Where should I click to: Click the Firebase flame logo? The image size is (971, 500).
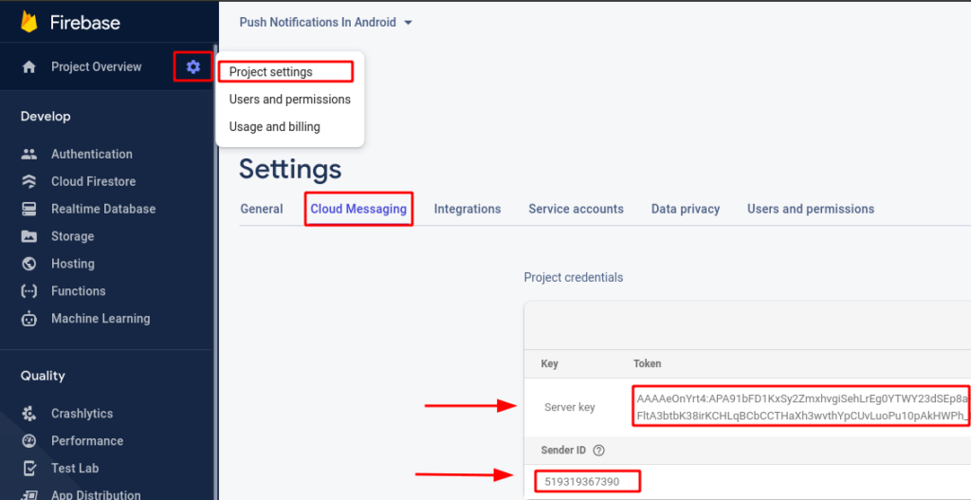click(28, 22)
